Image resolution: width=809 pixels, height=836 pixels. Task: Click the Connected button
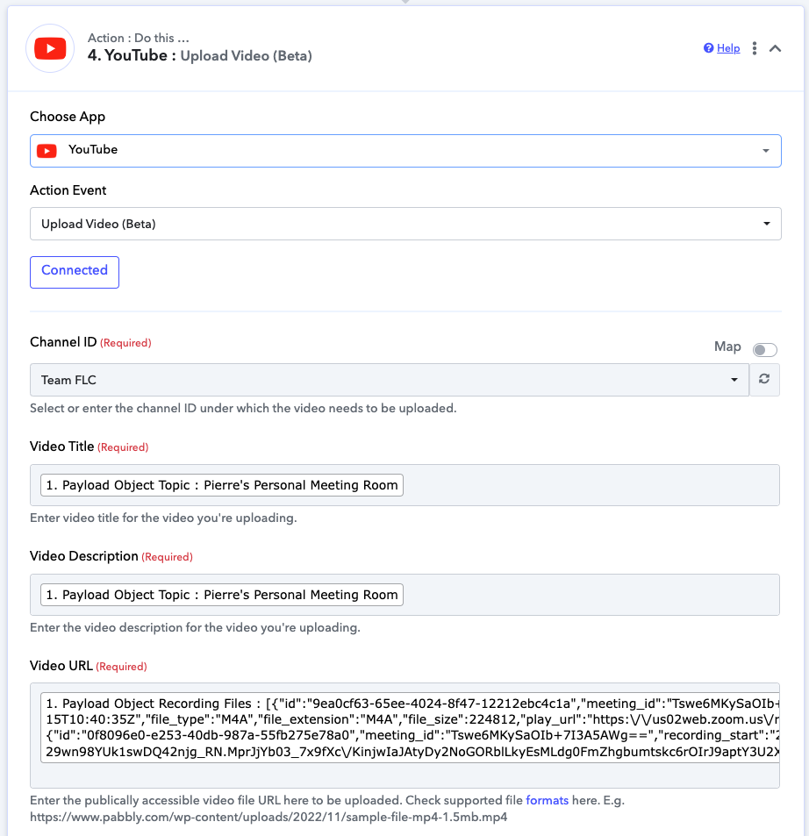[x=74, y=272]
